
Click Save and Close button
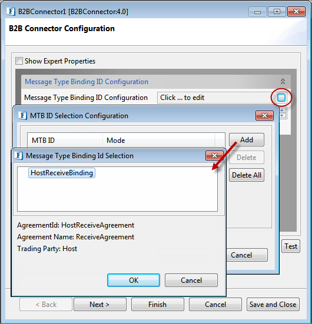click(x=273, y=305)
